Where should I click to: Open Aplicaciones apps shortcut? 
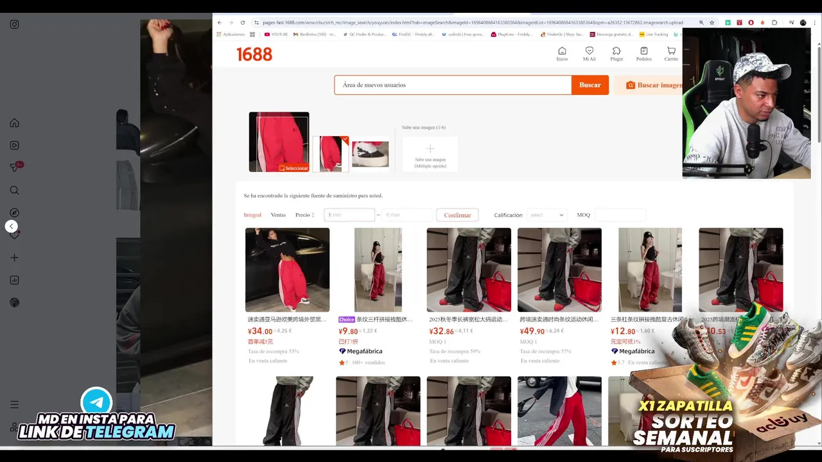pos(231,35)
